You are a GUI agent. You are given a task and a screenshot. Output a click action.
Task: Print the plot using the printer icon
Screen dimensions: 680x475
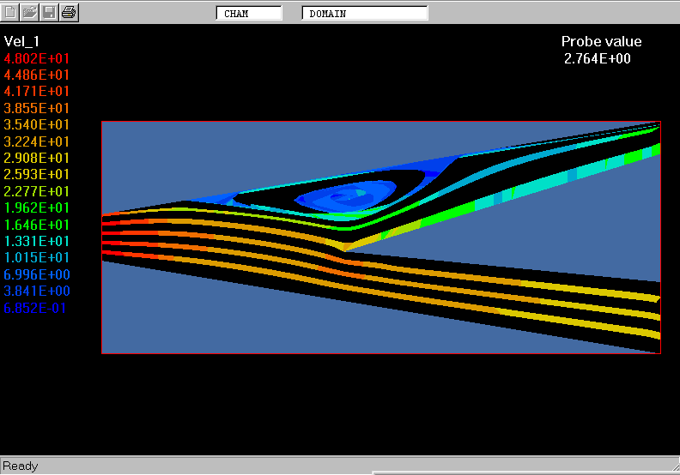[70, 13]
